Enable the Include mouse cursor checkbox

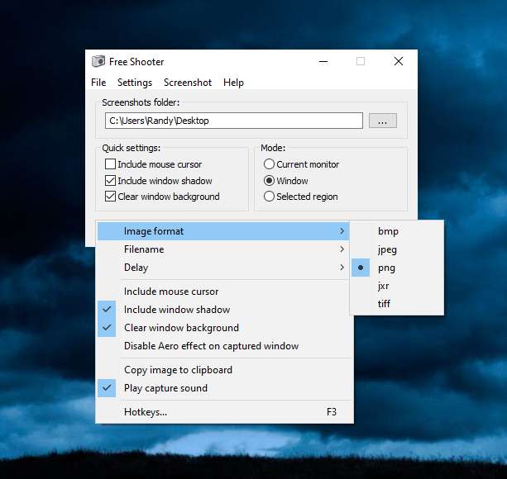(x=110, y=164)
